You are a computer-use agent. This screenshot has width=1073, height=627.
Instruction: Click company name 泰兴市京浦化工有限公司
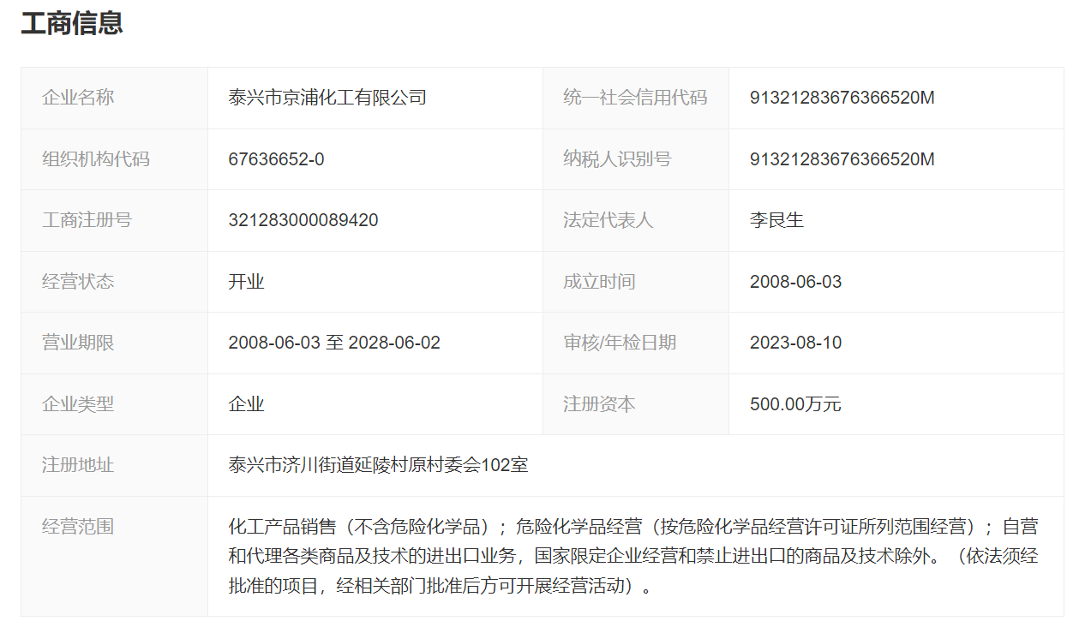327,98
